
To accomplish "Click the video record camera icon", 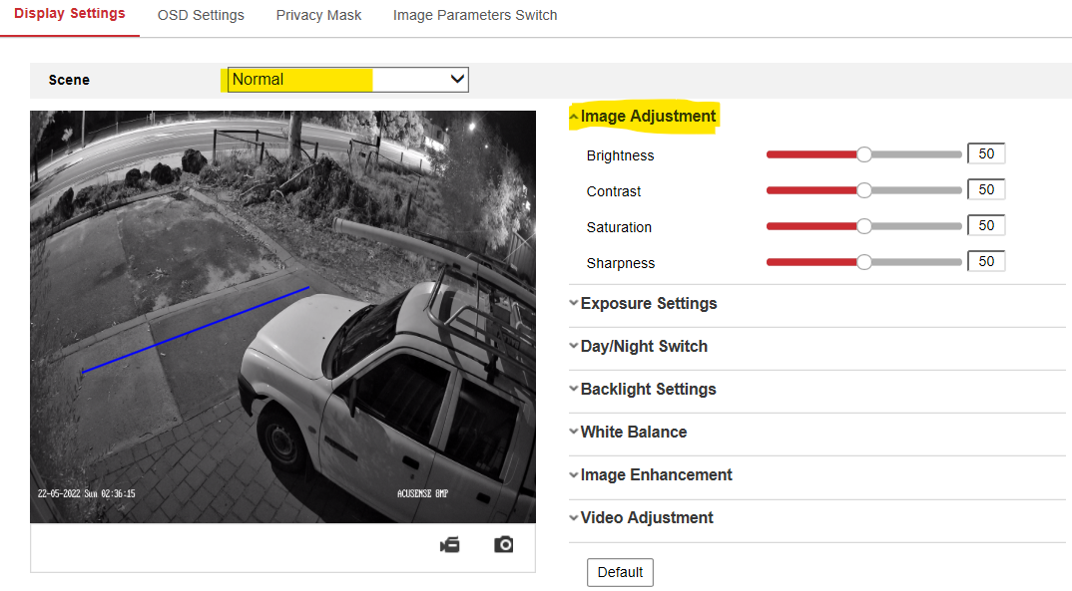I will (x=450, y=544).
